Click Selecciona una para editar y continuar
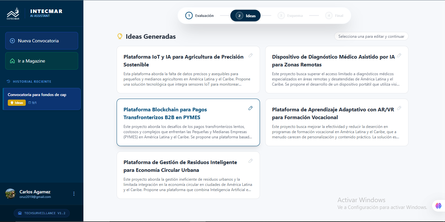The image size is (445, 222). pyautogui.click(x=371, y=36)
